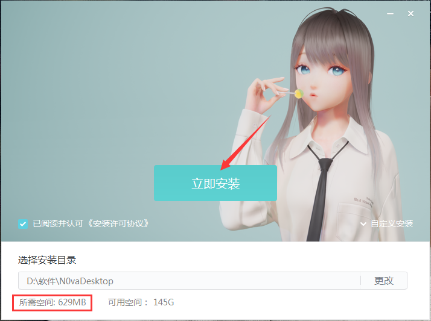Click the character's black necktie
The width and height of the screenshot is (431, 321).
coord(322,192)
